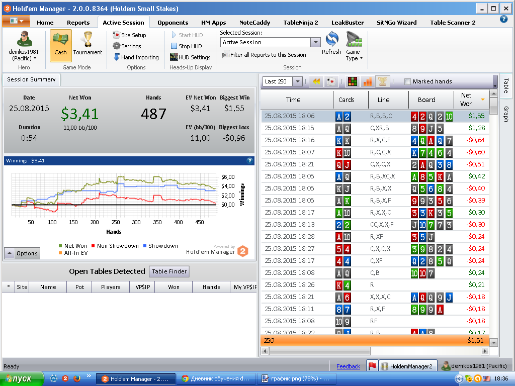
Task: Toggle the Non Showdown legend item
Action: coord(115,246)
